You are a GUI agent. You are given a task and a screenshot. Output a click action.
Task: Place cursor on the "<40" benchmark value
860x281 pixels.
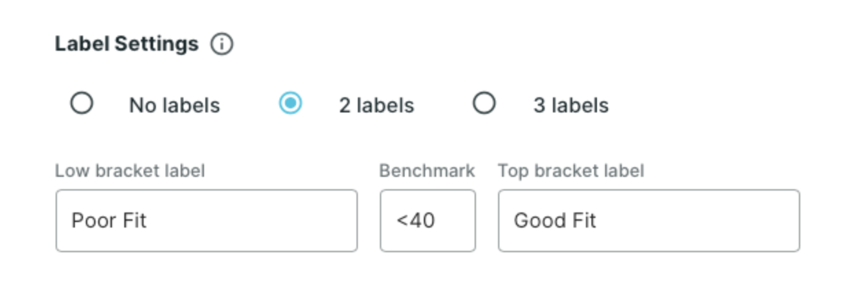coord(415,221)
